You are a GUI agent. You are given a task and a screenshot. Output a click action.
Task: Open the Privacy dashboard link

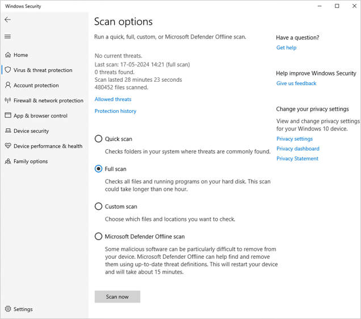point(298,149)
